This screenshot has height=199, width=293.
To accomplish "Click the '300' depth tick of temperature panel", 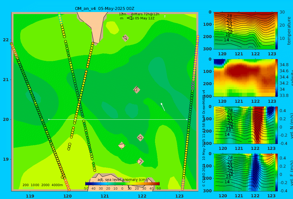I will pyautogui.click(x=208, y=49).
